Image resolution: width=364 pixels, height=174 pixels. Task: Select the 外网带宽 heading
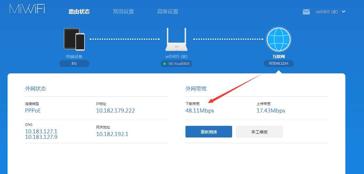(196, 89)
